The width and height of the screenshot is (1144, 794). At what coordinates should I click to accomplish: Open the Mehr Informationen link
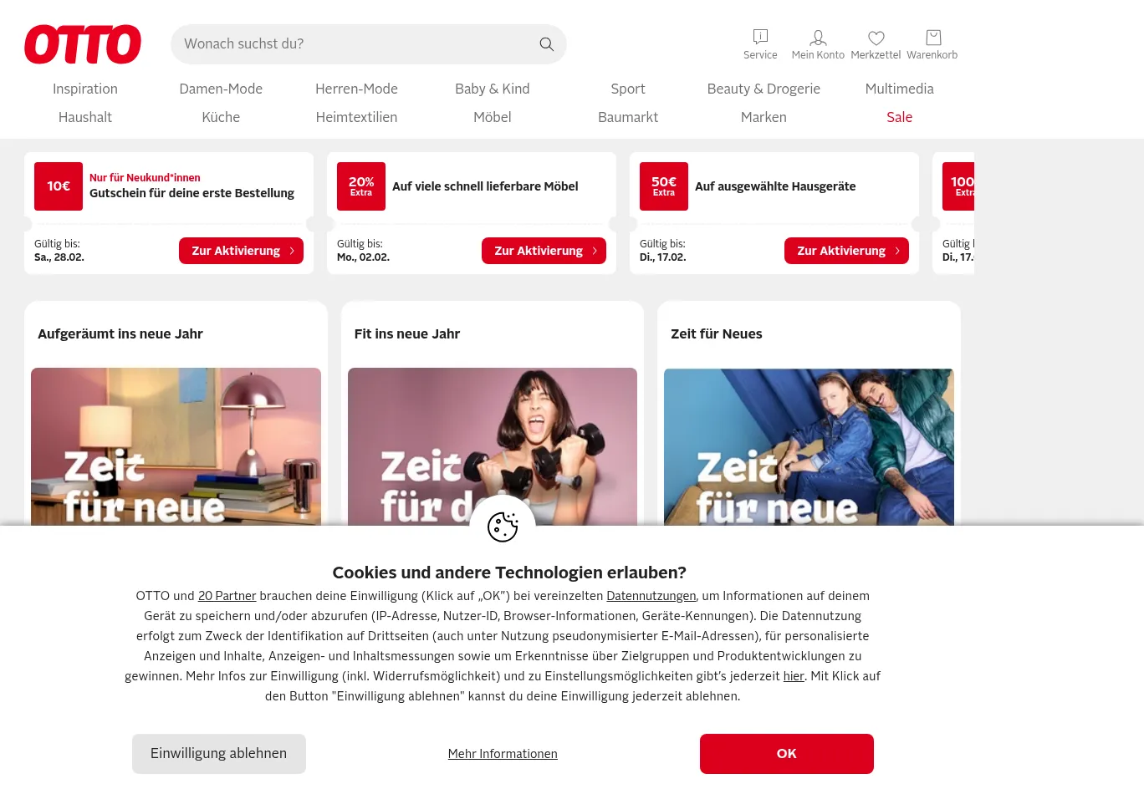point(503,754)
